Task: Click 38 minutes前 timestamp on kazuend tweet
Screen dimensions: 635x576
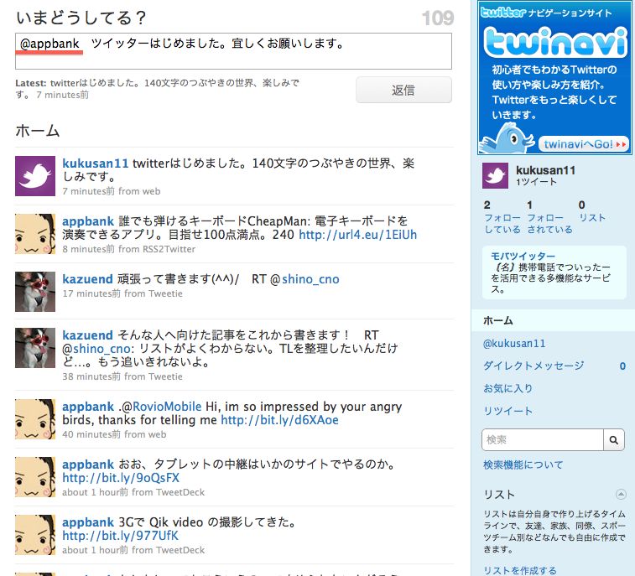Action: 91,376
